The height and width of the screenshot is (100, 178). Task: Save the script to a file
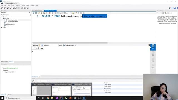pos(36,13)
